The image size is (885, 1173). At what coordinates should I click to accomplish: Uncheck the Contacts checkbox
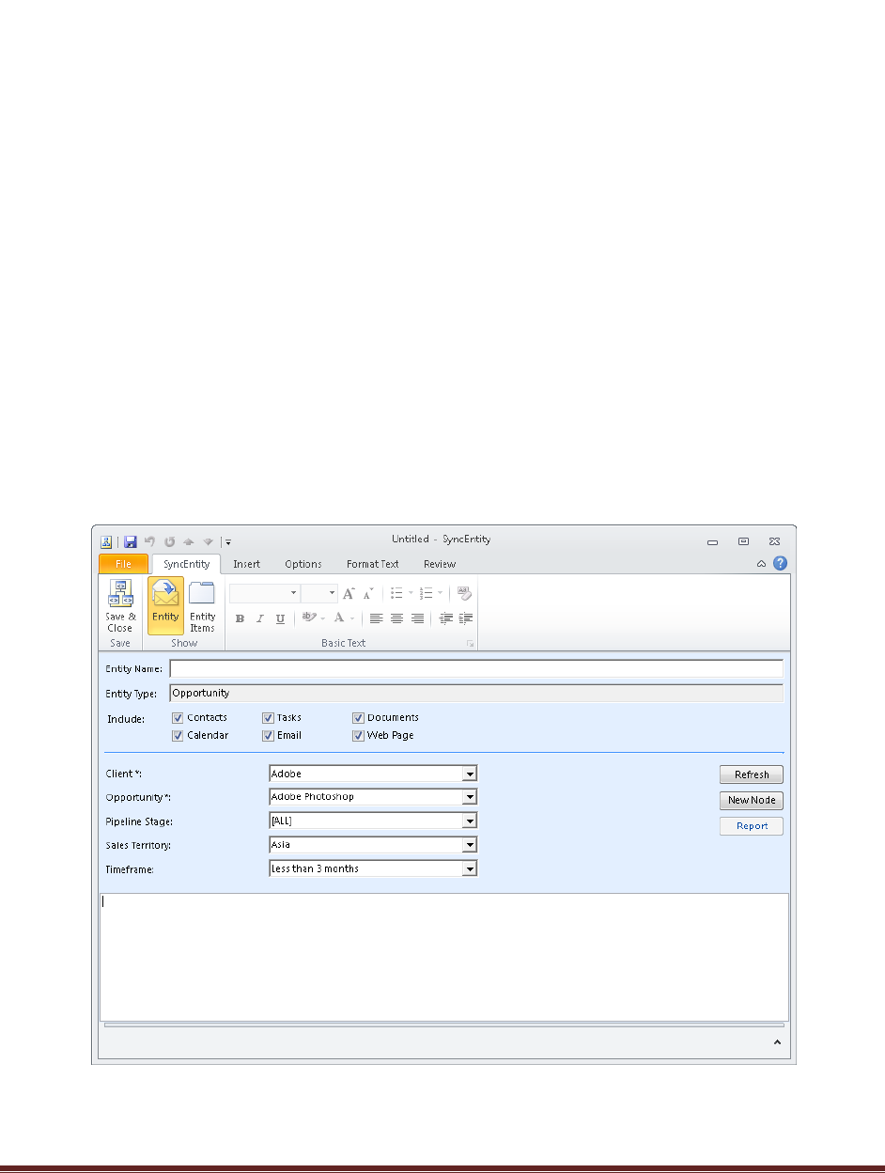[x=178, y=718]
